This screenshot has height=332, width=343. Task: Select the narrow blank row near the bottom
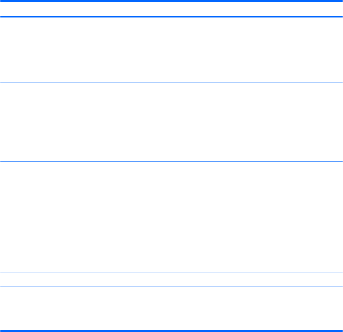click(171, 279)
